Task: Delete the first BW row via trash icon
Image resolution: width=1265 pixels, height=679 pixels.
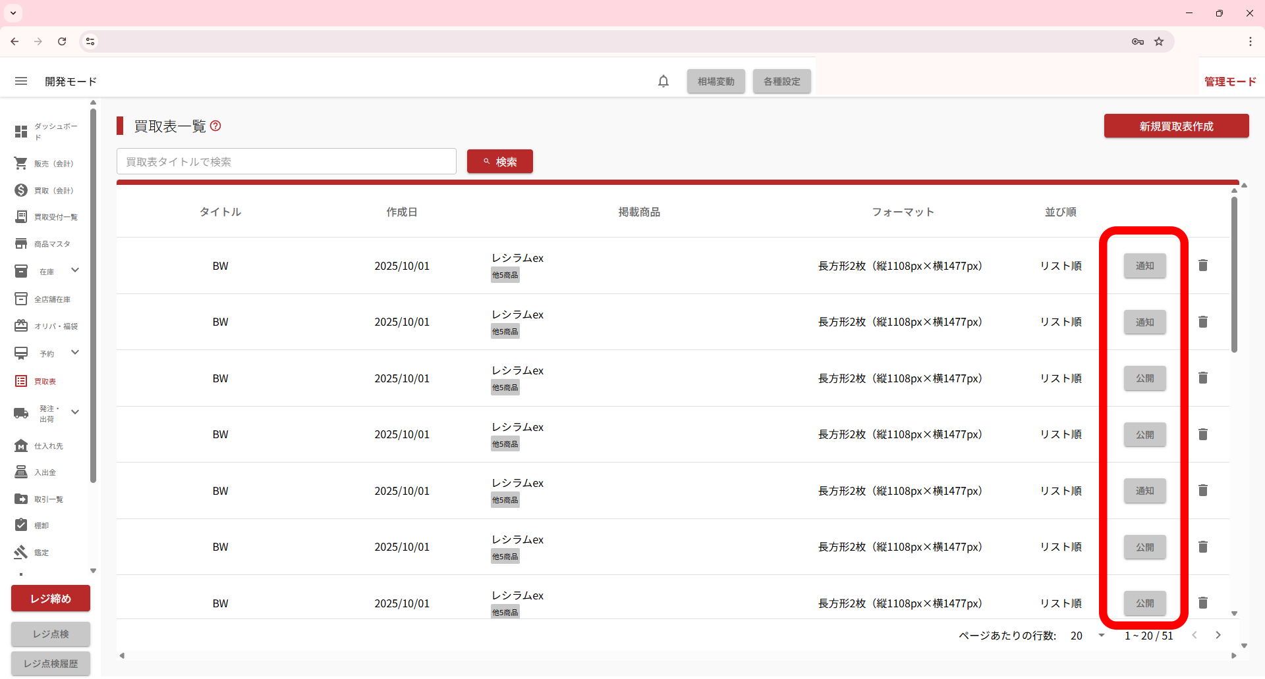Action: (1202, 265)
